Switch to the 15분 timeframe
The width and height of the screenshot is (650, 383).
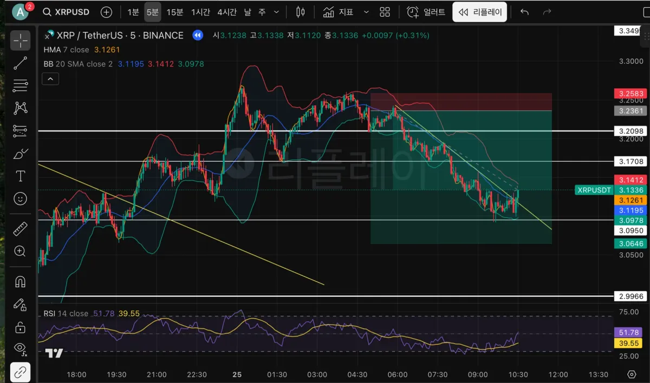[x=174, y=12]
